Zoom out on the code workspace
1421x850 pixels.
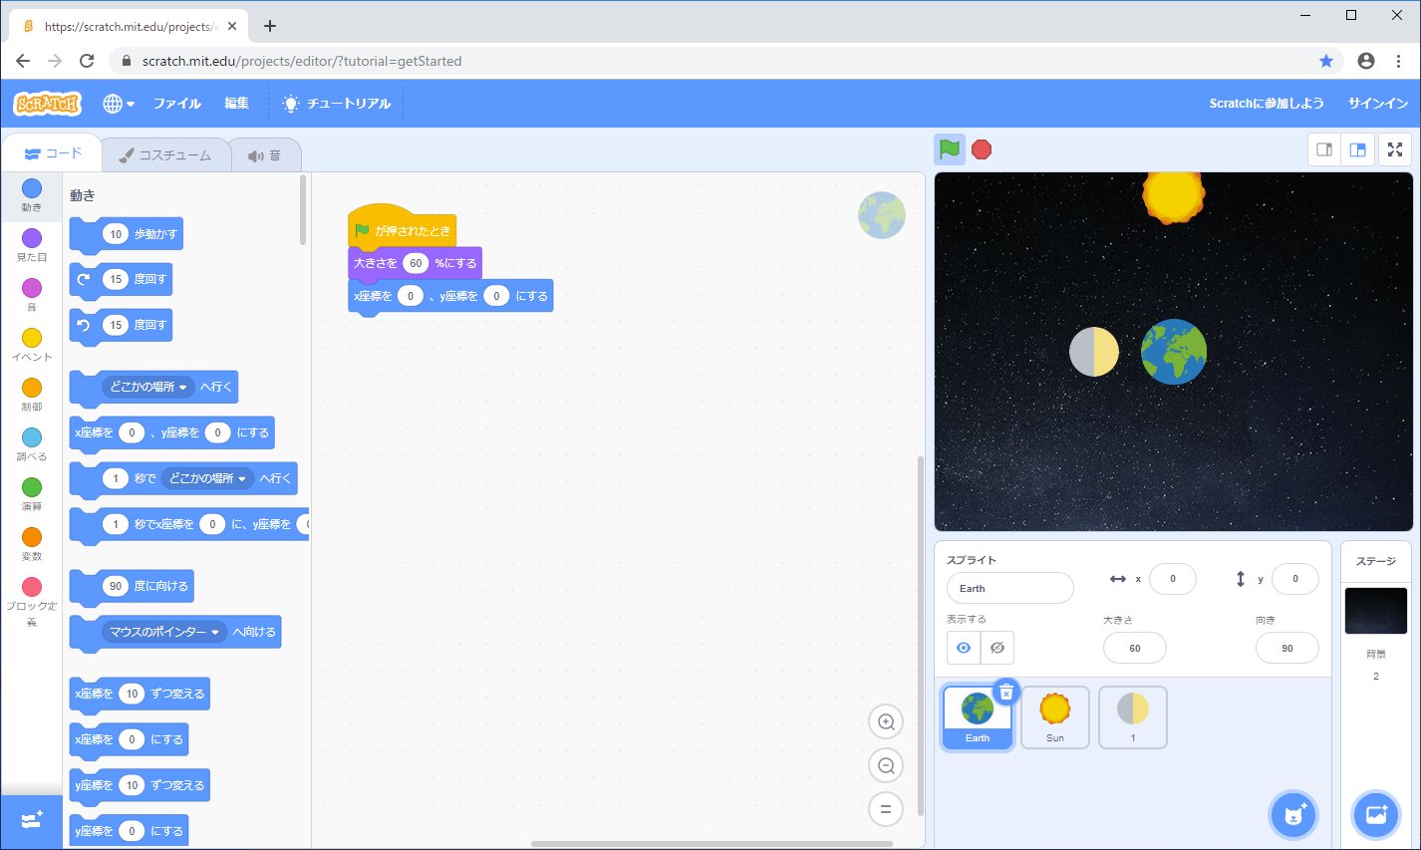885,765
